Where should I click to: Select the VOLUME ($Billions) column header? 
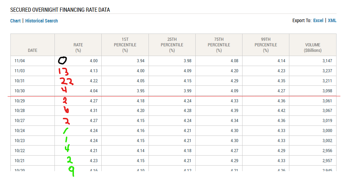(x=313, y=48)
